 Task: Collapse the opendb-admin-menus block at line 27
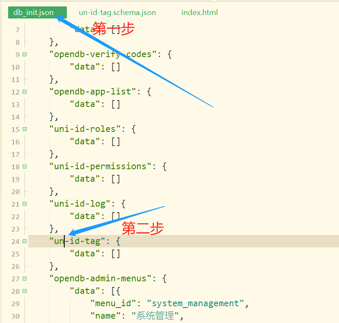[25, 279]
